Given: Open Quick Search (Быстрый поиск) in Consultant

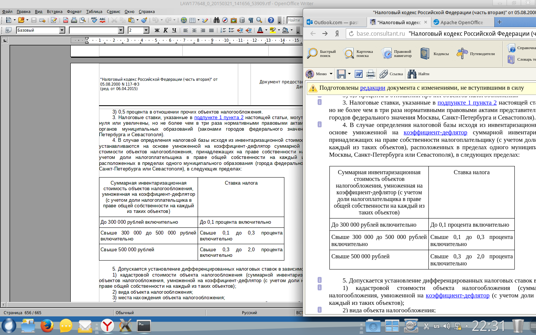Looking at the screenshot, I should tap(321, 54).
